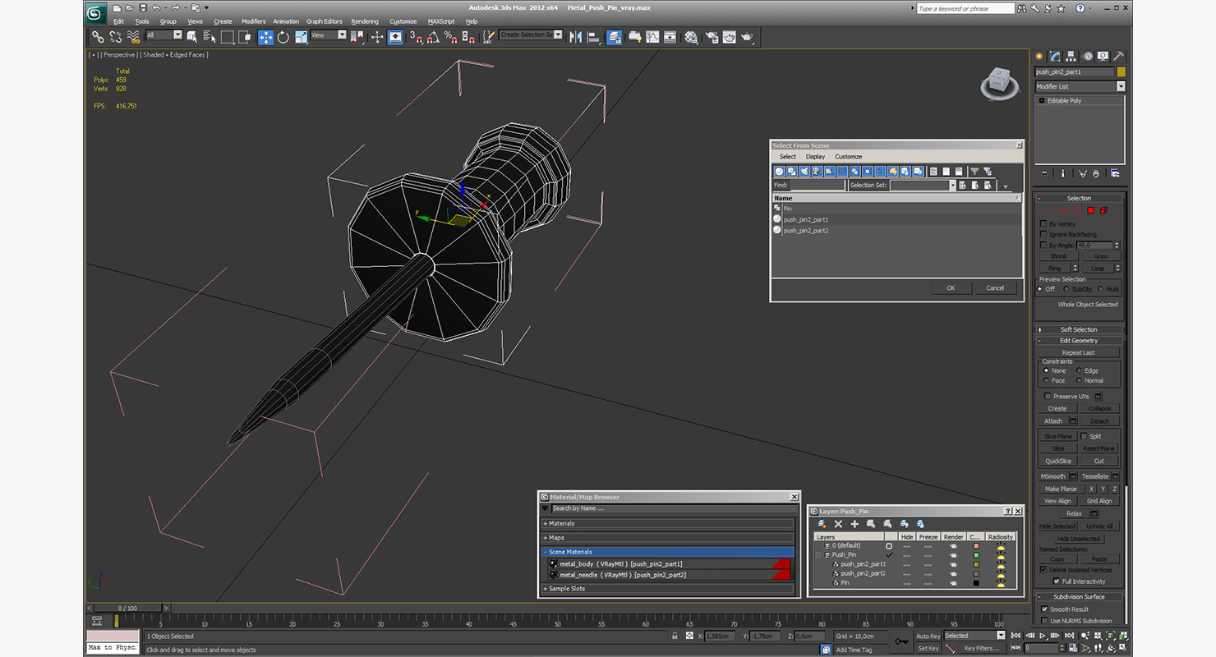This screenshot has width=1216, height=657.
Task: Select the Edge constraint radio button
Action: (1080, 370)
